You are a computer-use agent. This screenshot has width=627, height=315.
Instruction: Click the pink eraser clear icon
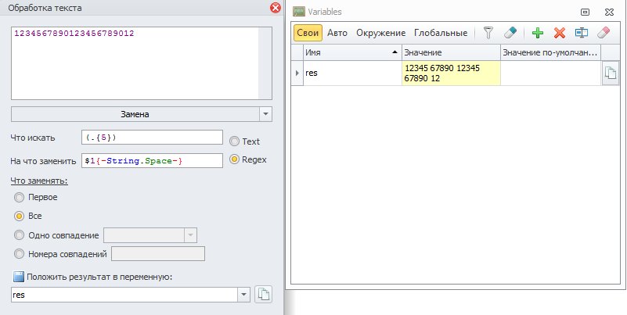(x=604, y=33)
